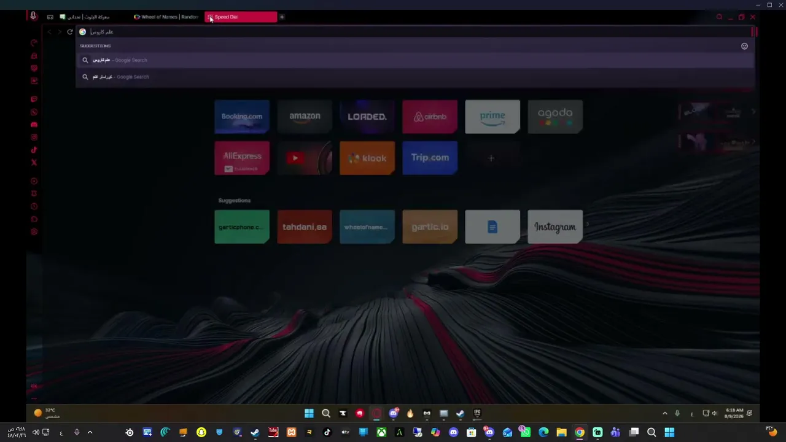The width and height of the screenshot is (786, 442).
Task: Open sidebar Settings gear icon
Action: pyautogui.click(x=34, y=231)
